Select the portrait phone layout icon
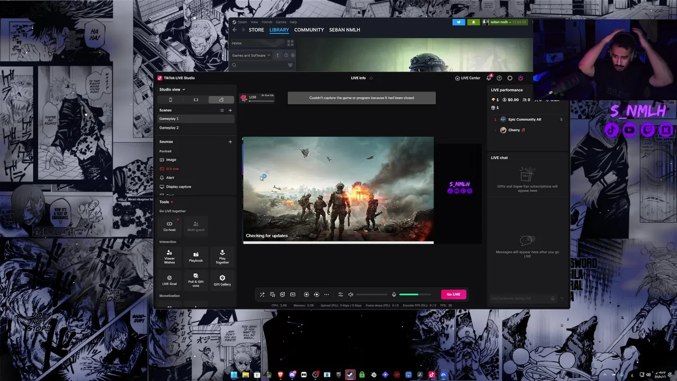The height and width of the screenshot is (381, 677). pos(170,99)
